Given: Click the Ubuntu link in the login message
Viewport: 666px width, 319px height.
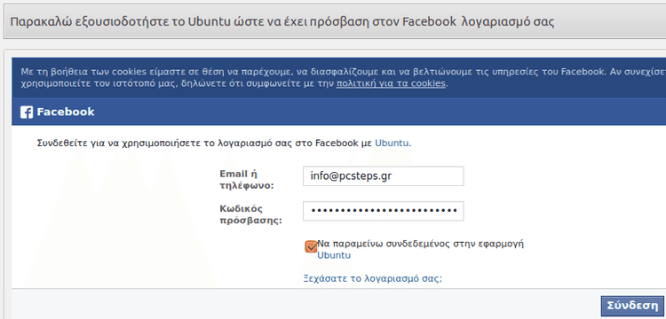Looking at the screenshot, I should (392, 144).
